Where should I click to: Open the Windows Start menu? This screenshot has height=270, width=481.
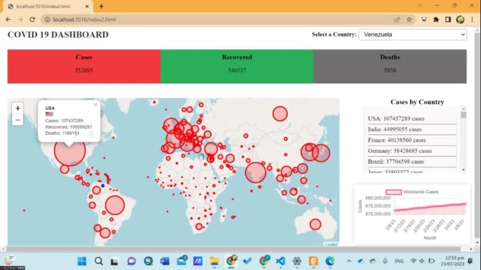tap(82, 261)
